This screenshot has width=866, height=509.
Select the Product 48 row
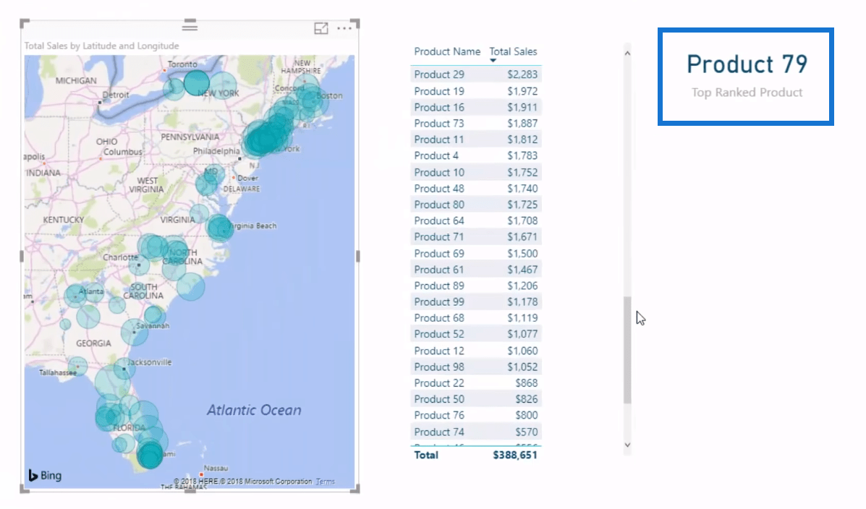click(475, 188)
